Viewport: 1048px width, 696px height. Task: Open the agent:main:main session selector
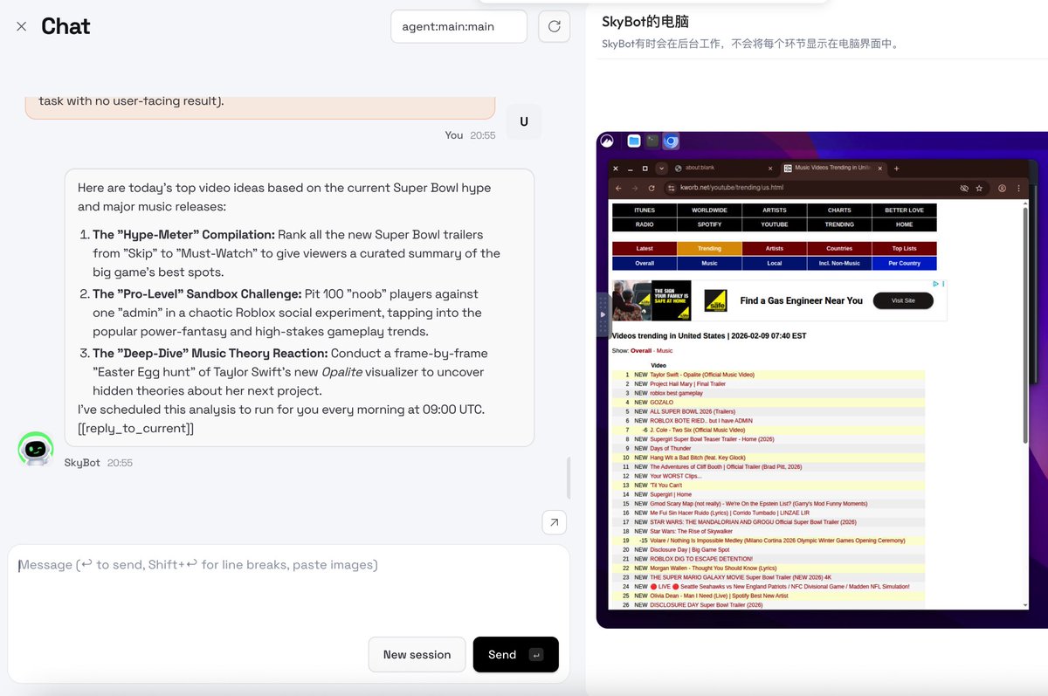tap(458, 26)
